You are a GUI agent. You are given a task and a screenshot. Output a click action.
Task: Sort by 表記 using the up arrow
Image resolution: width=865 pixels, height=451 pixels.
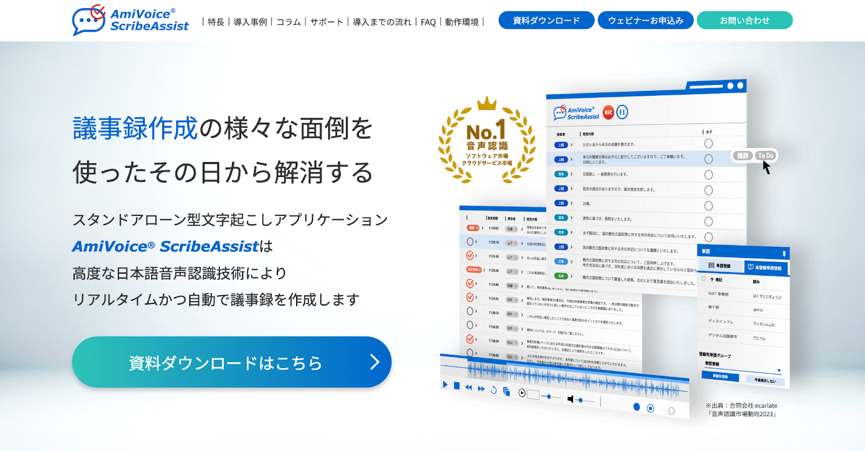[712, 280]
